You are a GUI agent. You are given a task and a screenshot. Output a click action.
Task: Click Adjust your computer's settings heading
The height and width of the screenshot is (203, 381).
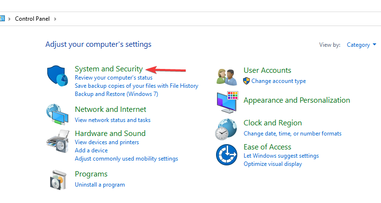click(x=98, y=44)
